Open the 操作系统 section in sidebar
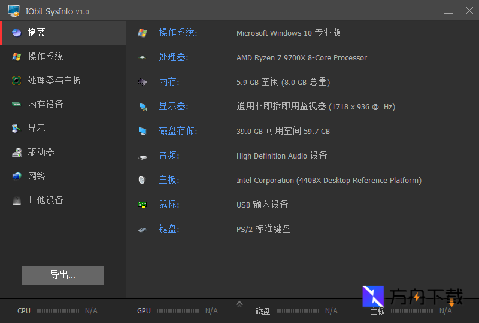 (x=63, y=56)
